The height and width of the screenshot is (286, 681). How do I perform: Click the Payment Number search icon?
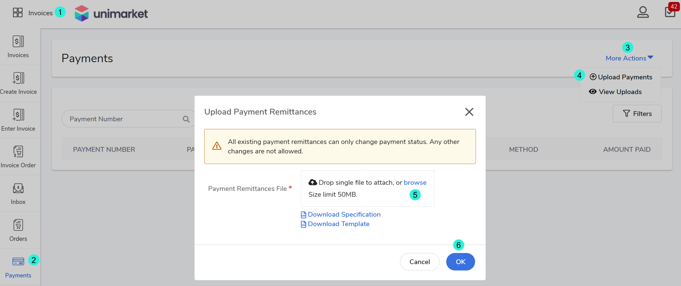186,119
